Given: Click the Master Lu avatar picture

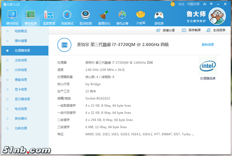Looking at the screenshot, I should [217, 16].
